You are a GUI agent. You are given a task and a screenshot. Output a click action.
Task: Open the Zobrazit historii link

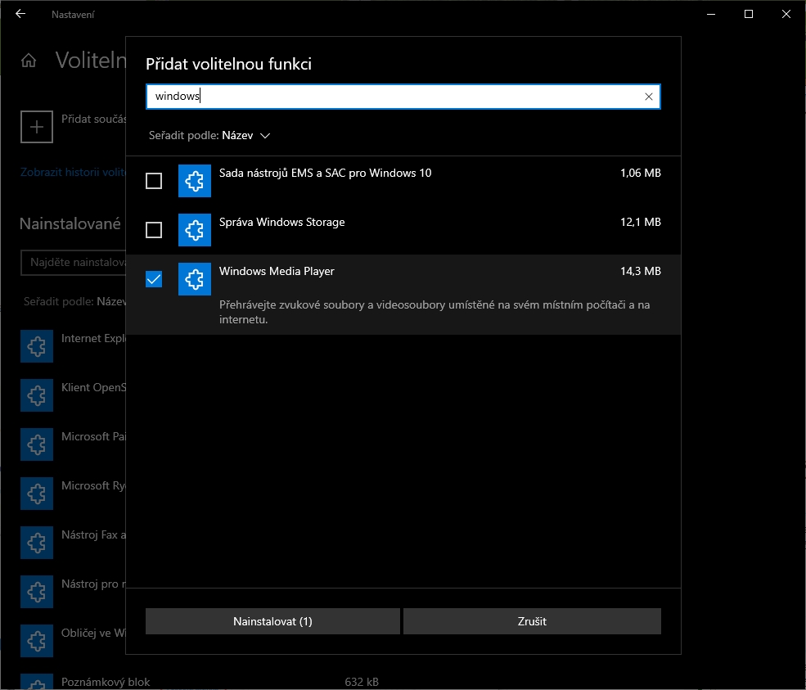(73, 173)
